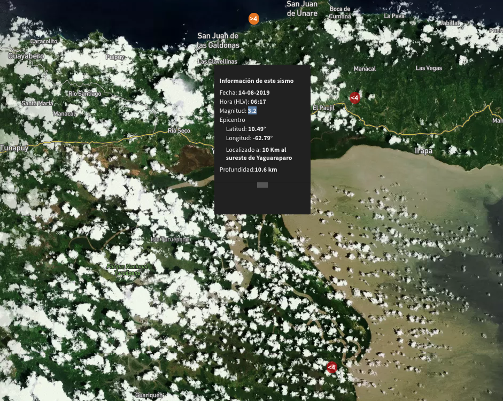Click the "Información de este sismo" popup title
Viewport: 503px width, 401px height.
click(256, 81)
